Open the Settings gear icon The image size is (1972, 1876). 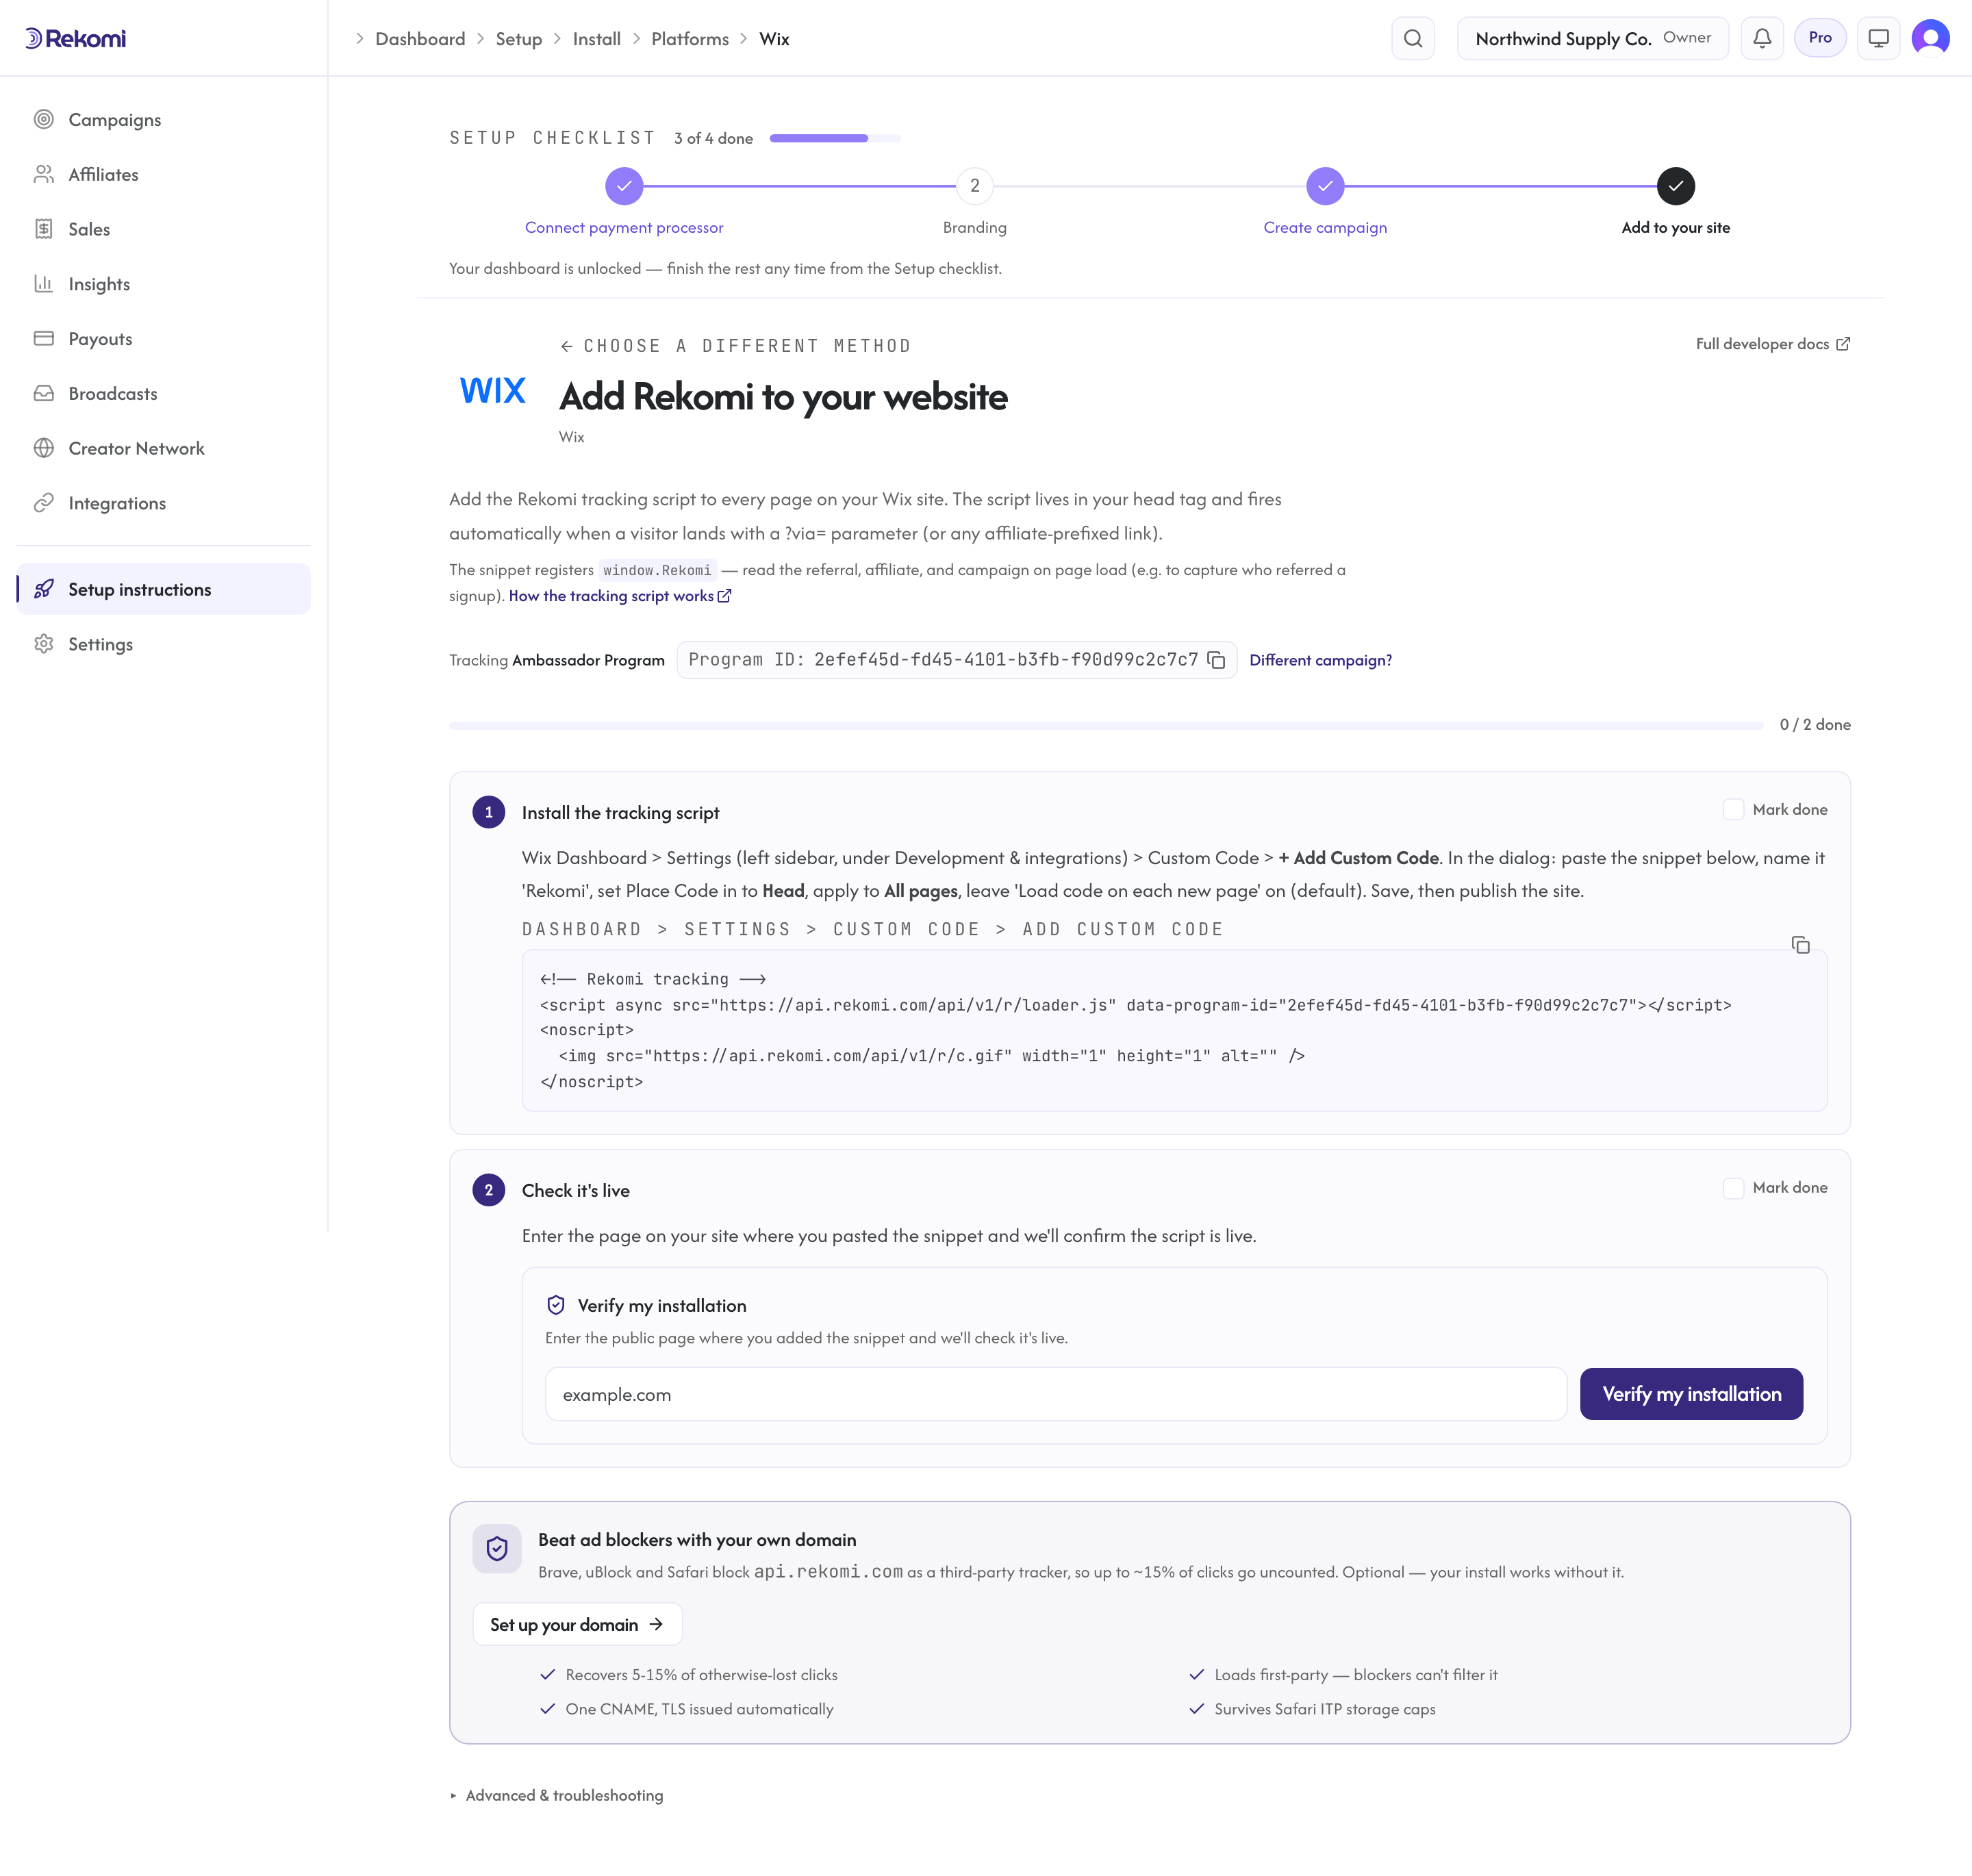(43, 644)
